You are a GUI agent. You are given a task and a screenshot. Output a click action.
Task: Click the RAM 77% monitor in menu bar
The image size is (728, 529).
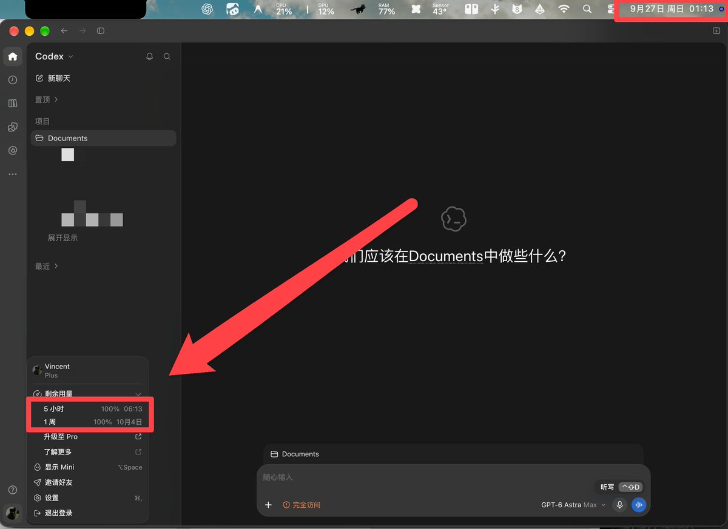386,9
